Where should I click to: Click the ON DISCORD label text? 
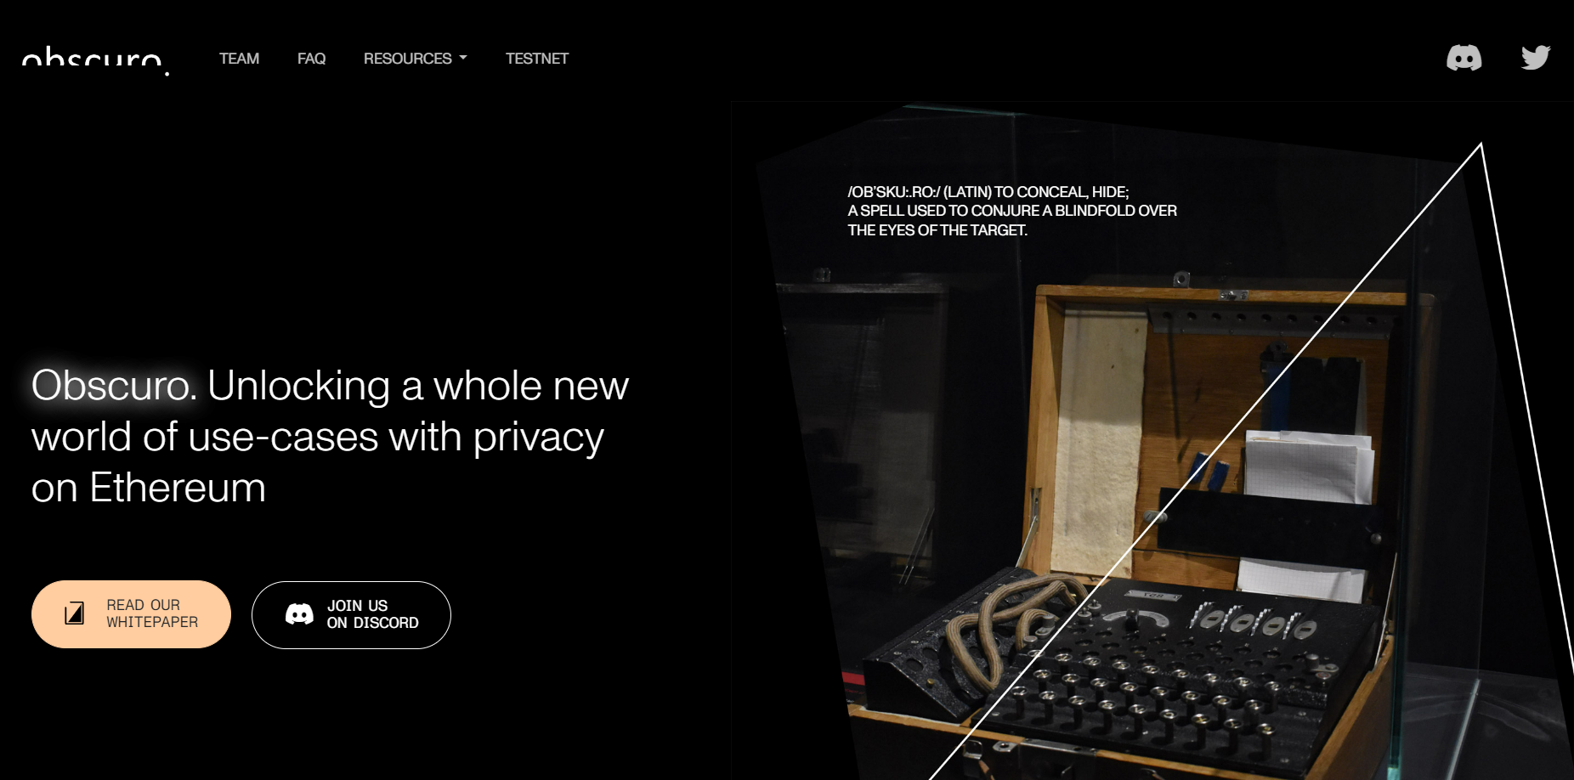pyautogui.click(x=372, y=623)
